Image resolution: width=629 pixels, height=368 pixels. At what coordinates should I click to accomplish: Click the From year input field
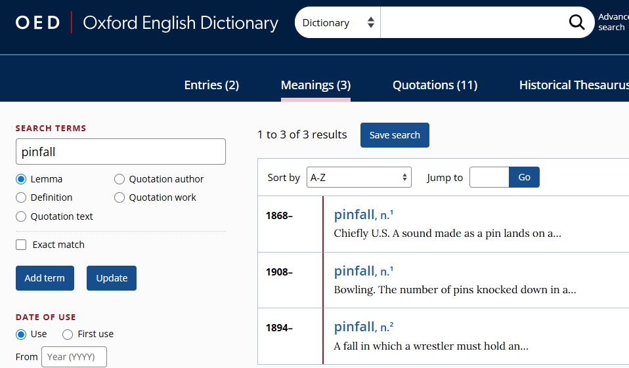[74, 357]
